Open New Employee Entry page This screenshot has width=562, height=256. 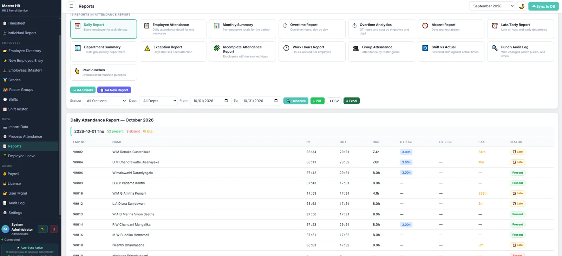coord(29,61)
